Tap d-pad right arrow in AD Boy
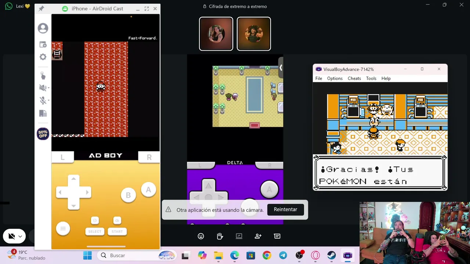The height and width of the screenshot is (264, 470). [x=87, y=192]
